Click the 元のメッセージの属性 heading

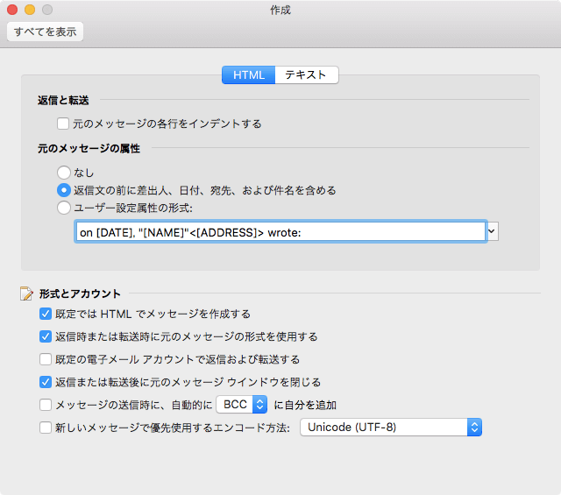pyautogui.click(x=89, y=148)
